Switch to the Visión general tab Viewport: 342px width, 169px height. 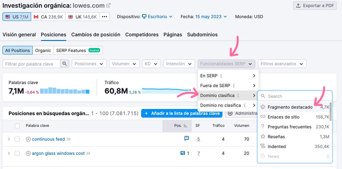click(19, 35)
